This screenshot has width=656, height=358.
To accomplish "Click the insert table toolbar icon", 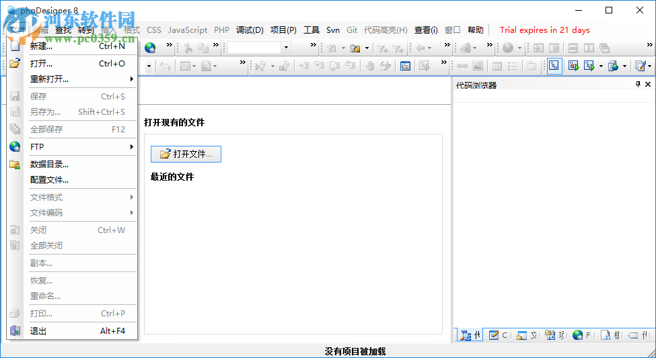I will (497, 66).
